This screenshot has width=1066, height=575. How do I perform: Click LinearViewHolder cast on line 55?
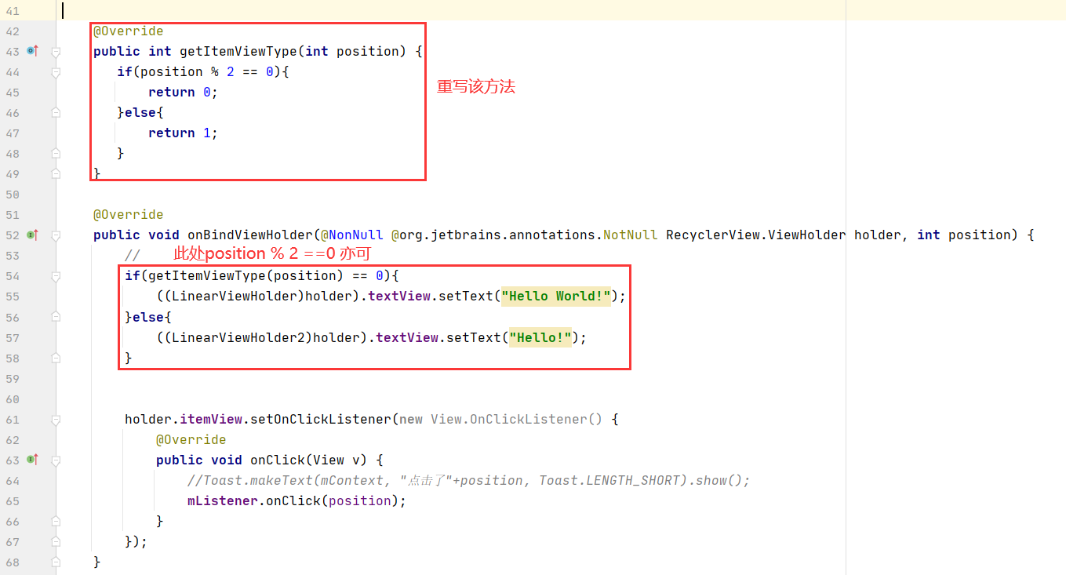[235, 297]
